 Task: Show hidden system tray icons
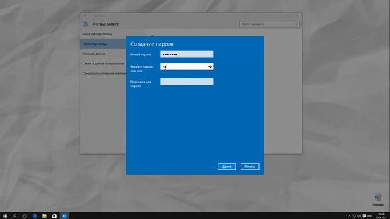(349, 216)
